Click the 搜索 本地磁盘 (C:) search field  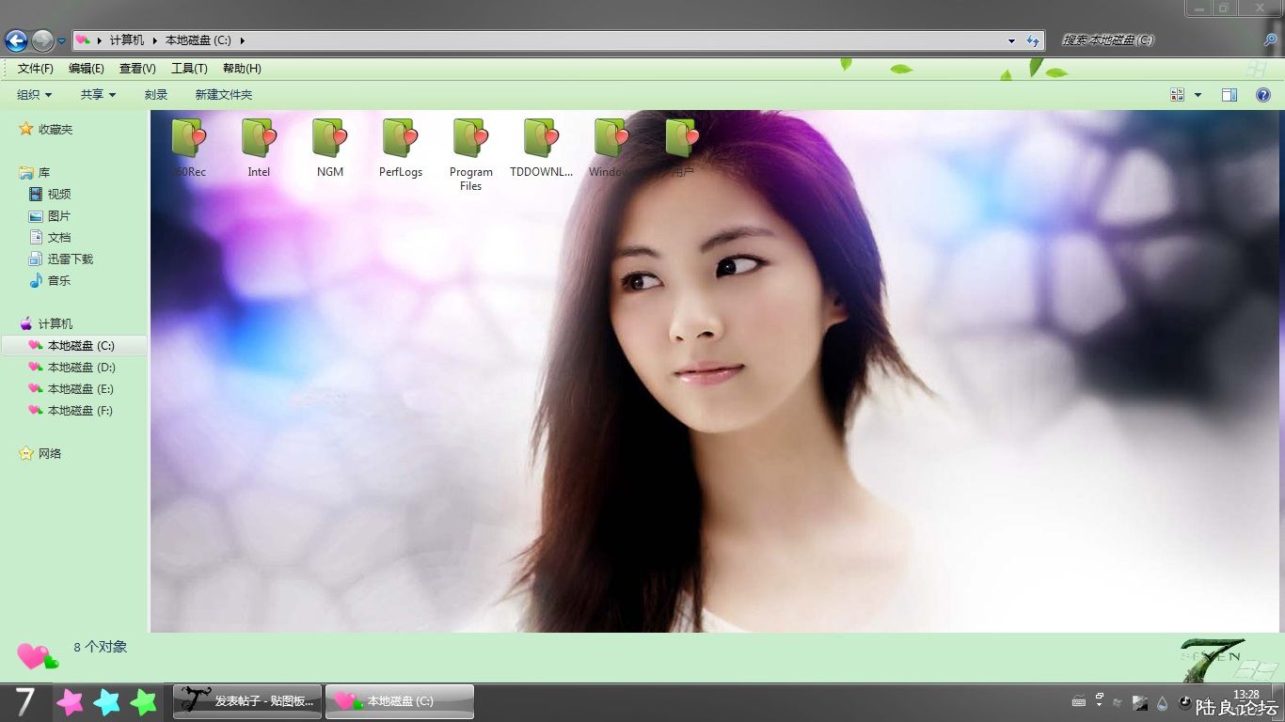(1157, 40)
